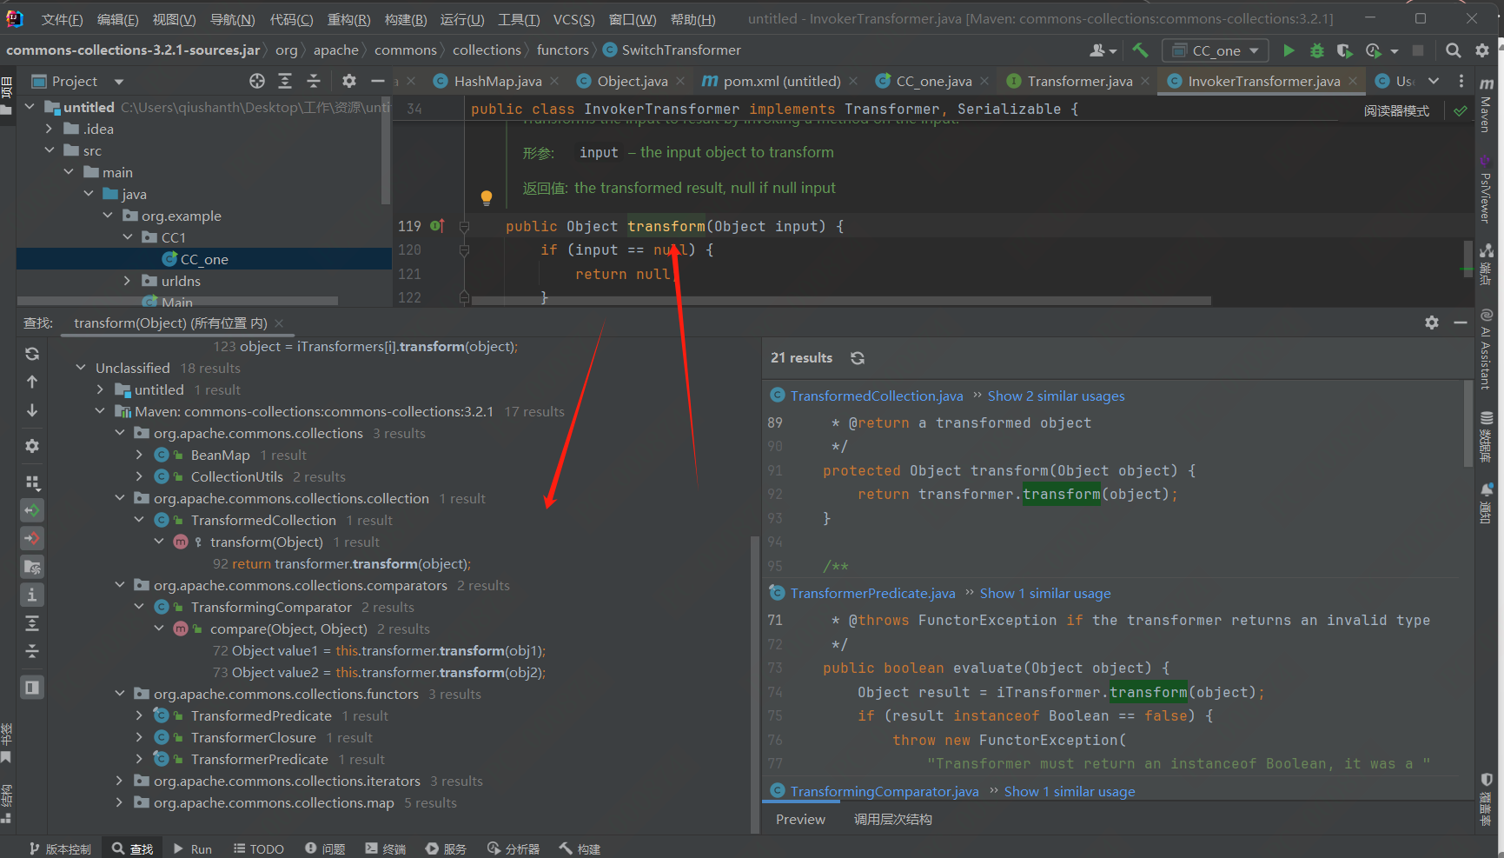1504x858 pixels.
Task: Run the CC_one configuration with green play
Action: pos(1289,51)
